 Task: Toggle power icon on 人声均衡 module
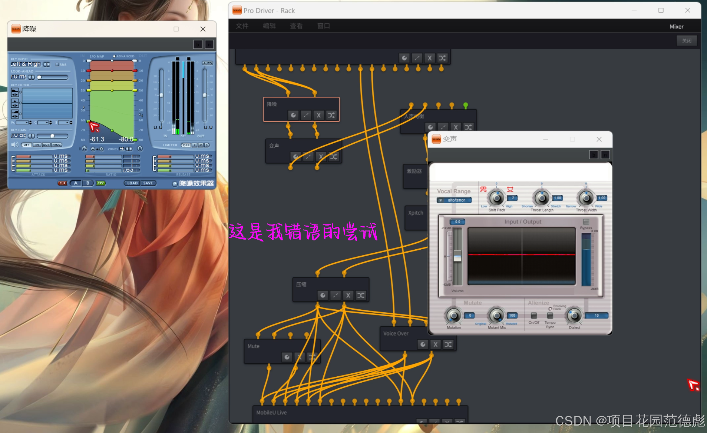click(x=430, y=127)
